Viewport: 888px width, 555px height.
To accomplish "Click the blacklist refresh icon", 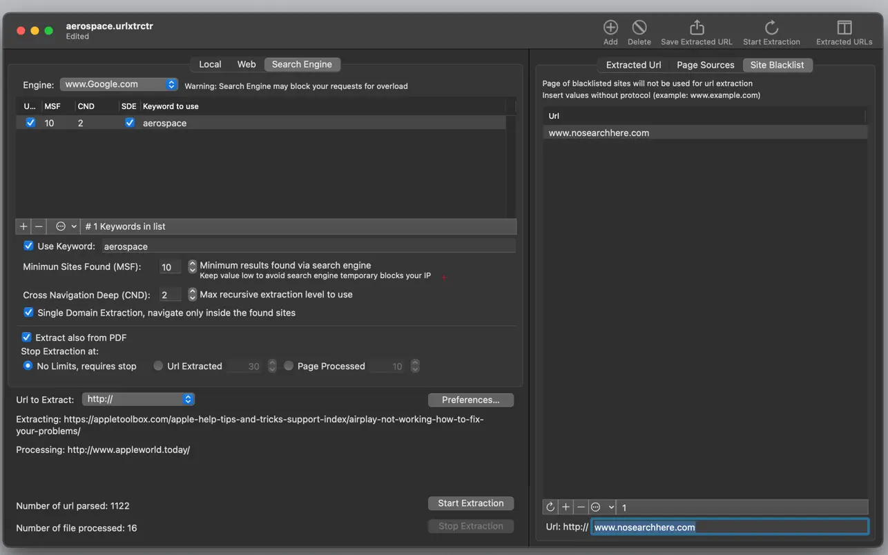I will (x=550, y=507).
